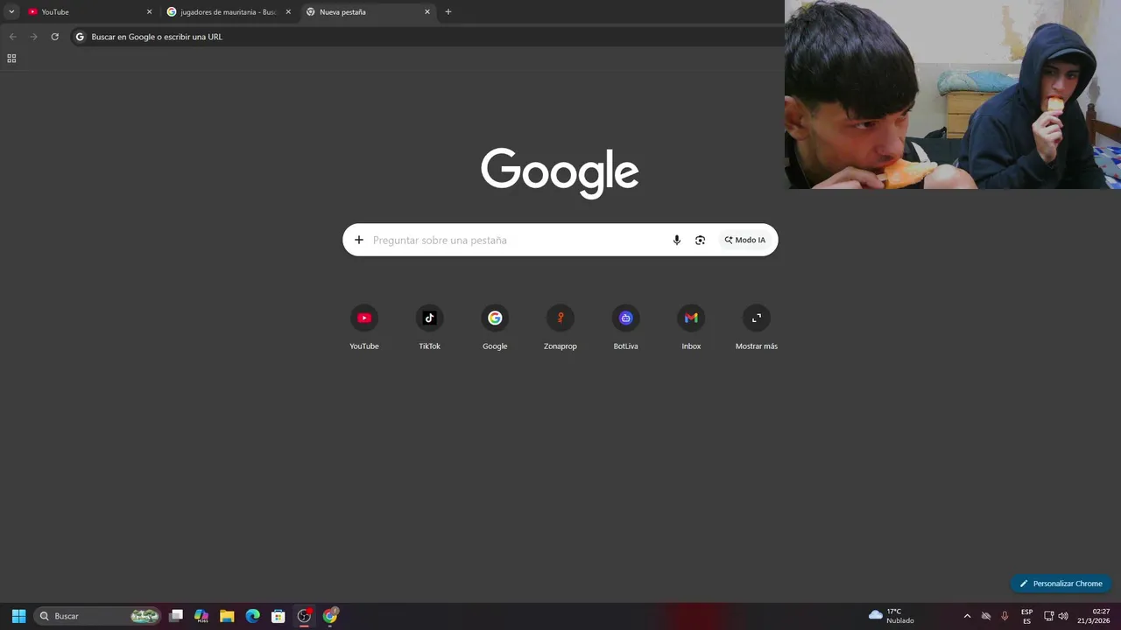Click the plus icon in search box
The width and height of the screenshot is (1121, 630).
coord(358,240)
